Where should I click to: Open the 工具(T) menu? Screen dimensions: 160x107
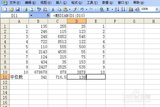[x=92, y=3]
